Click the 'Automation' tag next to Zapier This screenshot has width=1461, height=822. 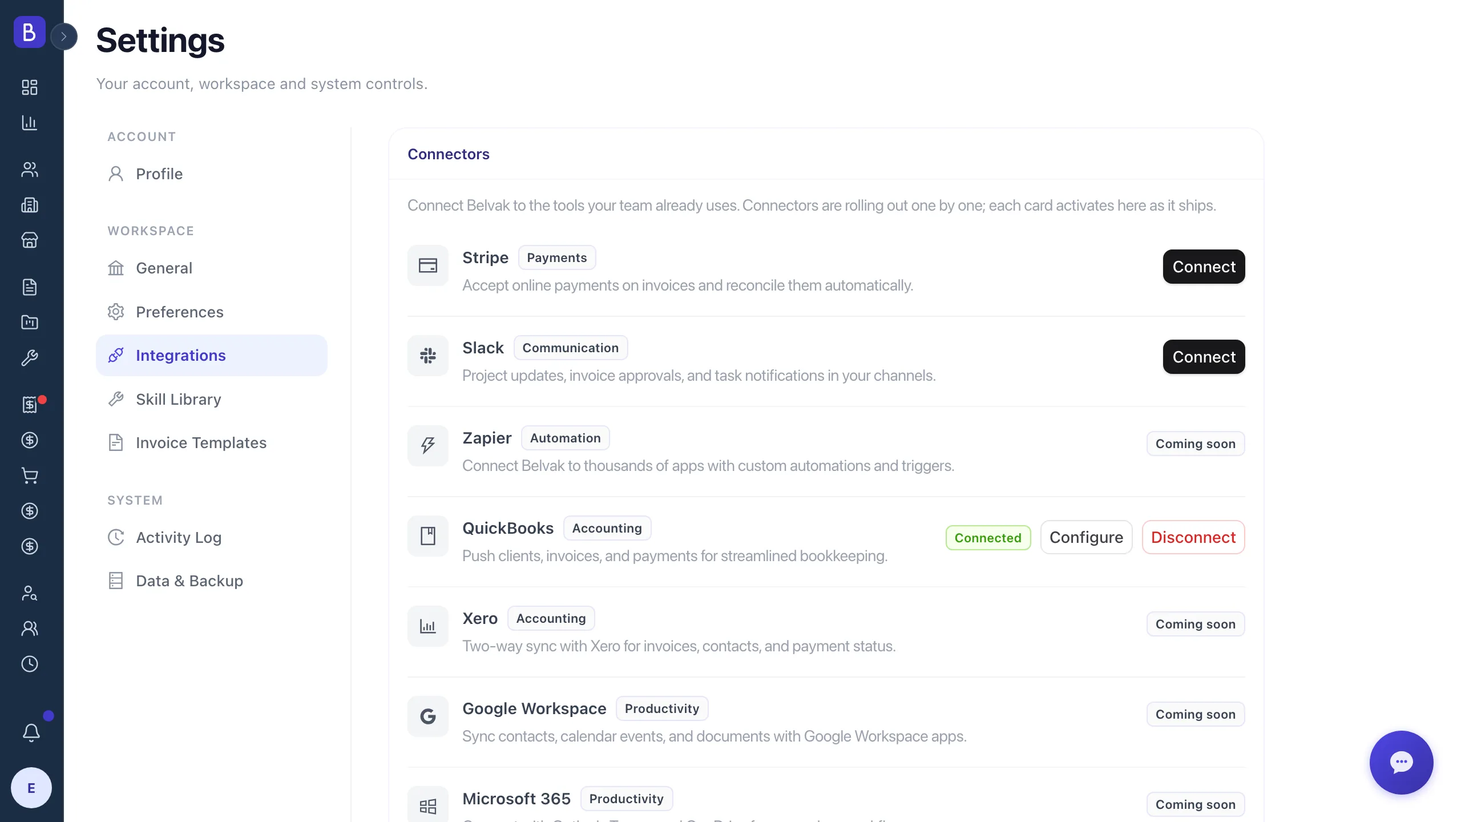566,438
